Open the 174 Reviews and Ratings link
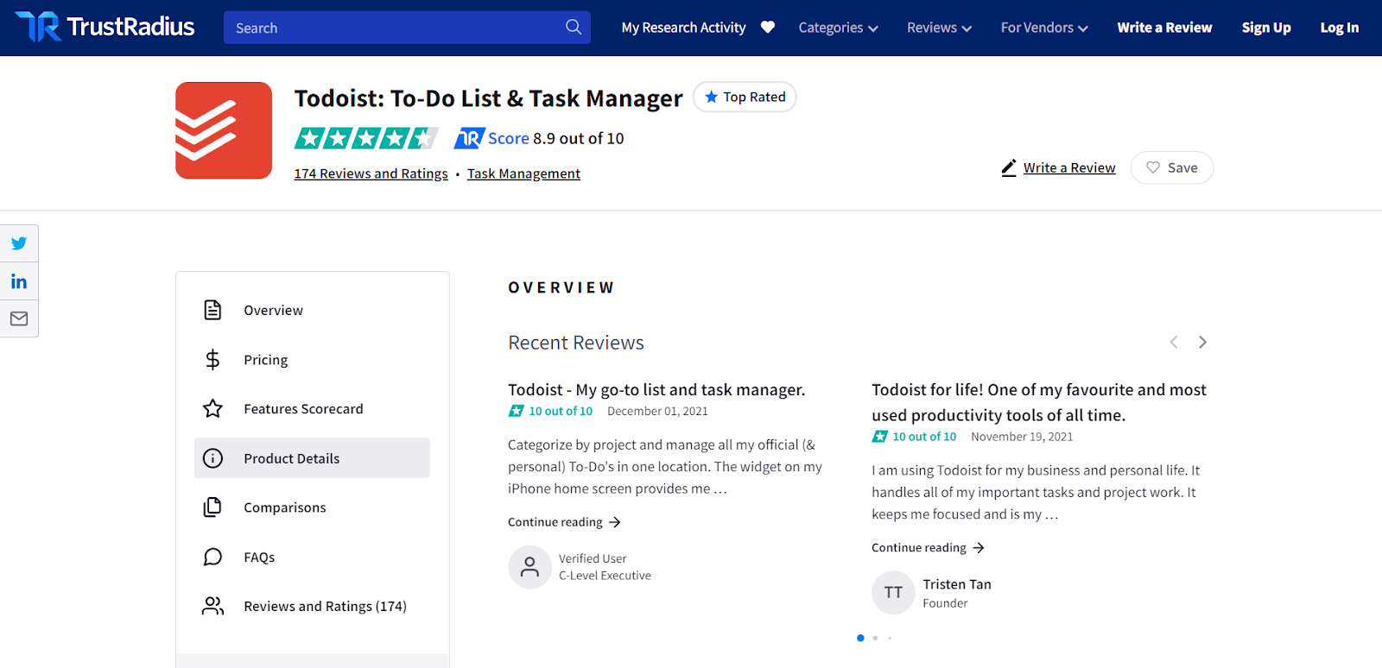1382x668 pixels. (x=371, y=173)
